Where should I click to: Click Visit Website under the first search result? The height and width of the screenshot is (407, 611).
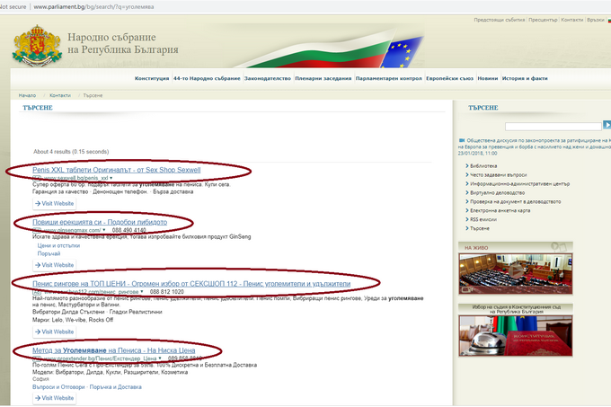[x=55, y=204]
